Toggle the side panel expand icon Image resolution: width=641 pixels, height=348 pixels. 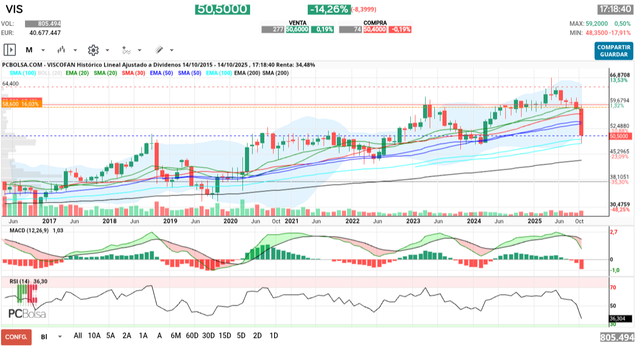pos(10,50)
